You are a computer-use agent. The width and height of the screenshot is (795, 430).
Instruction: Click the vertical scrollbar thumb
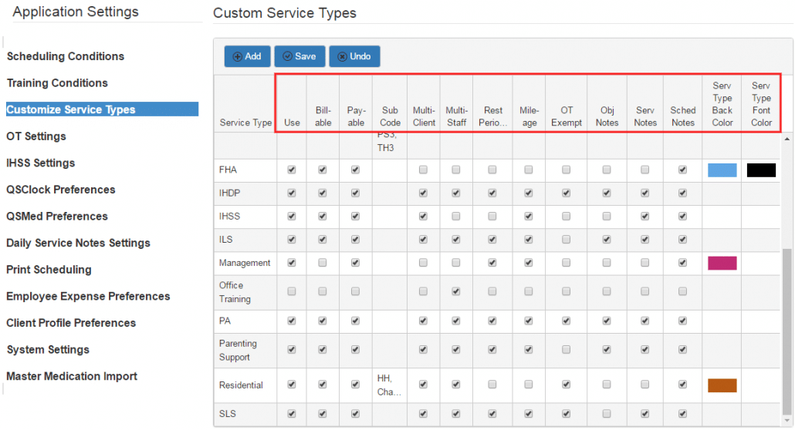coord(787,331)
